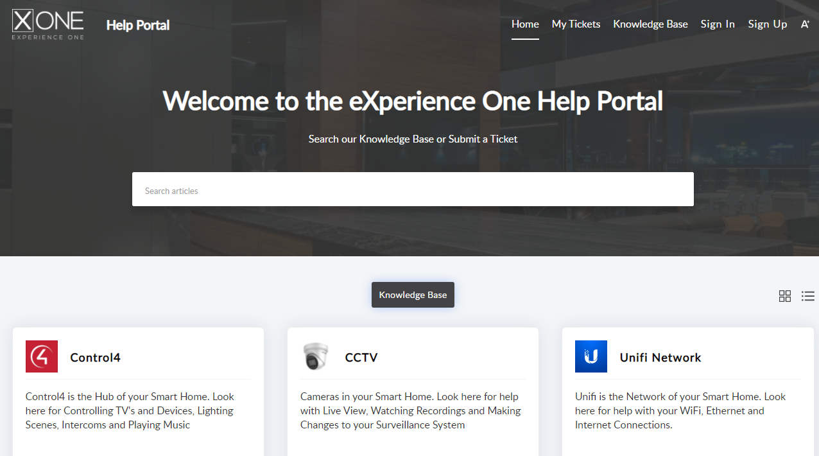Viewport: 819px width, 456px height.
Task: Click the Control4 card description text
Action: point(130,410)
